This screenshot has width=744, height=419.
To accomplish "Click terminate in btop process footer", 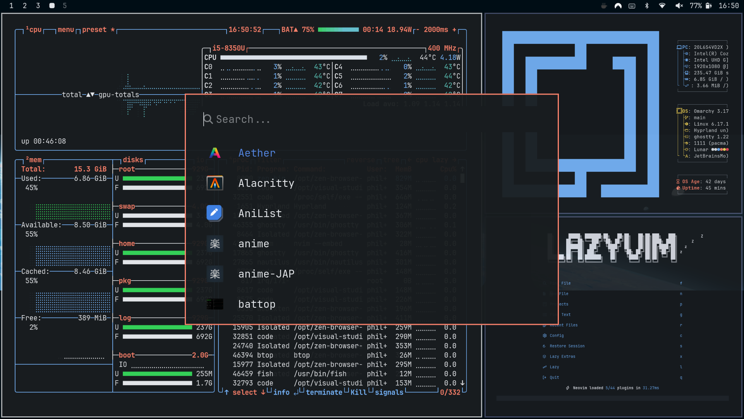I will click(x=324, y=392).
